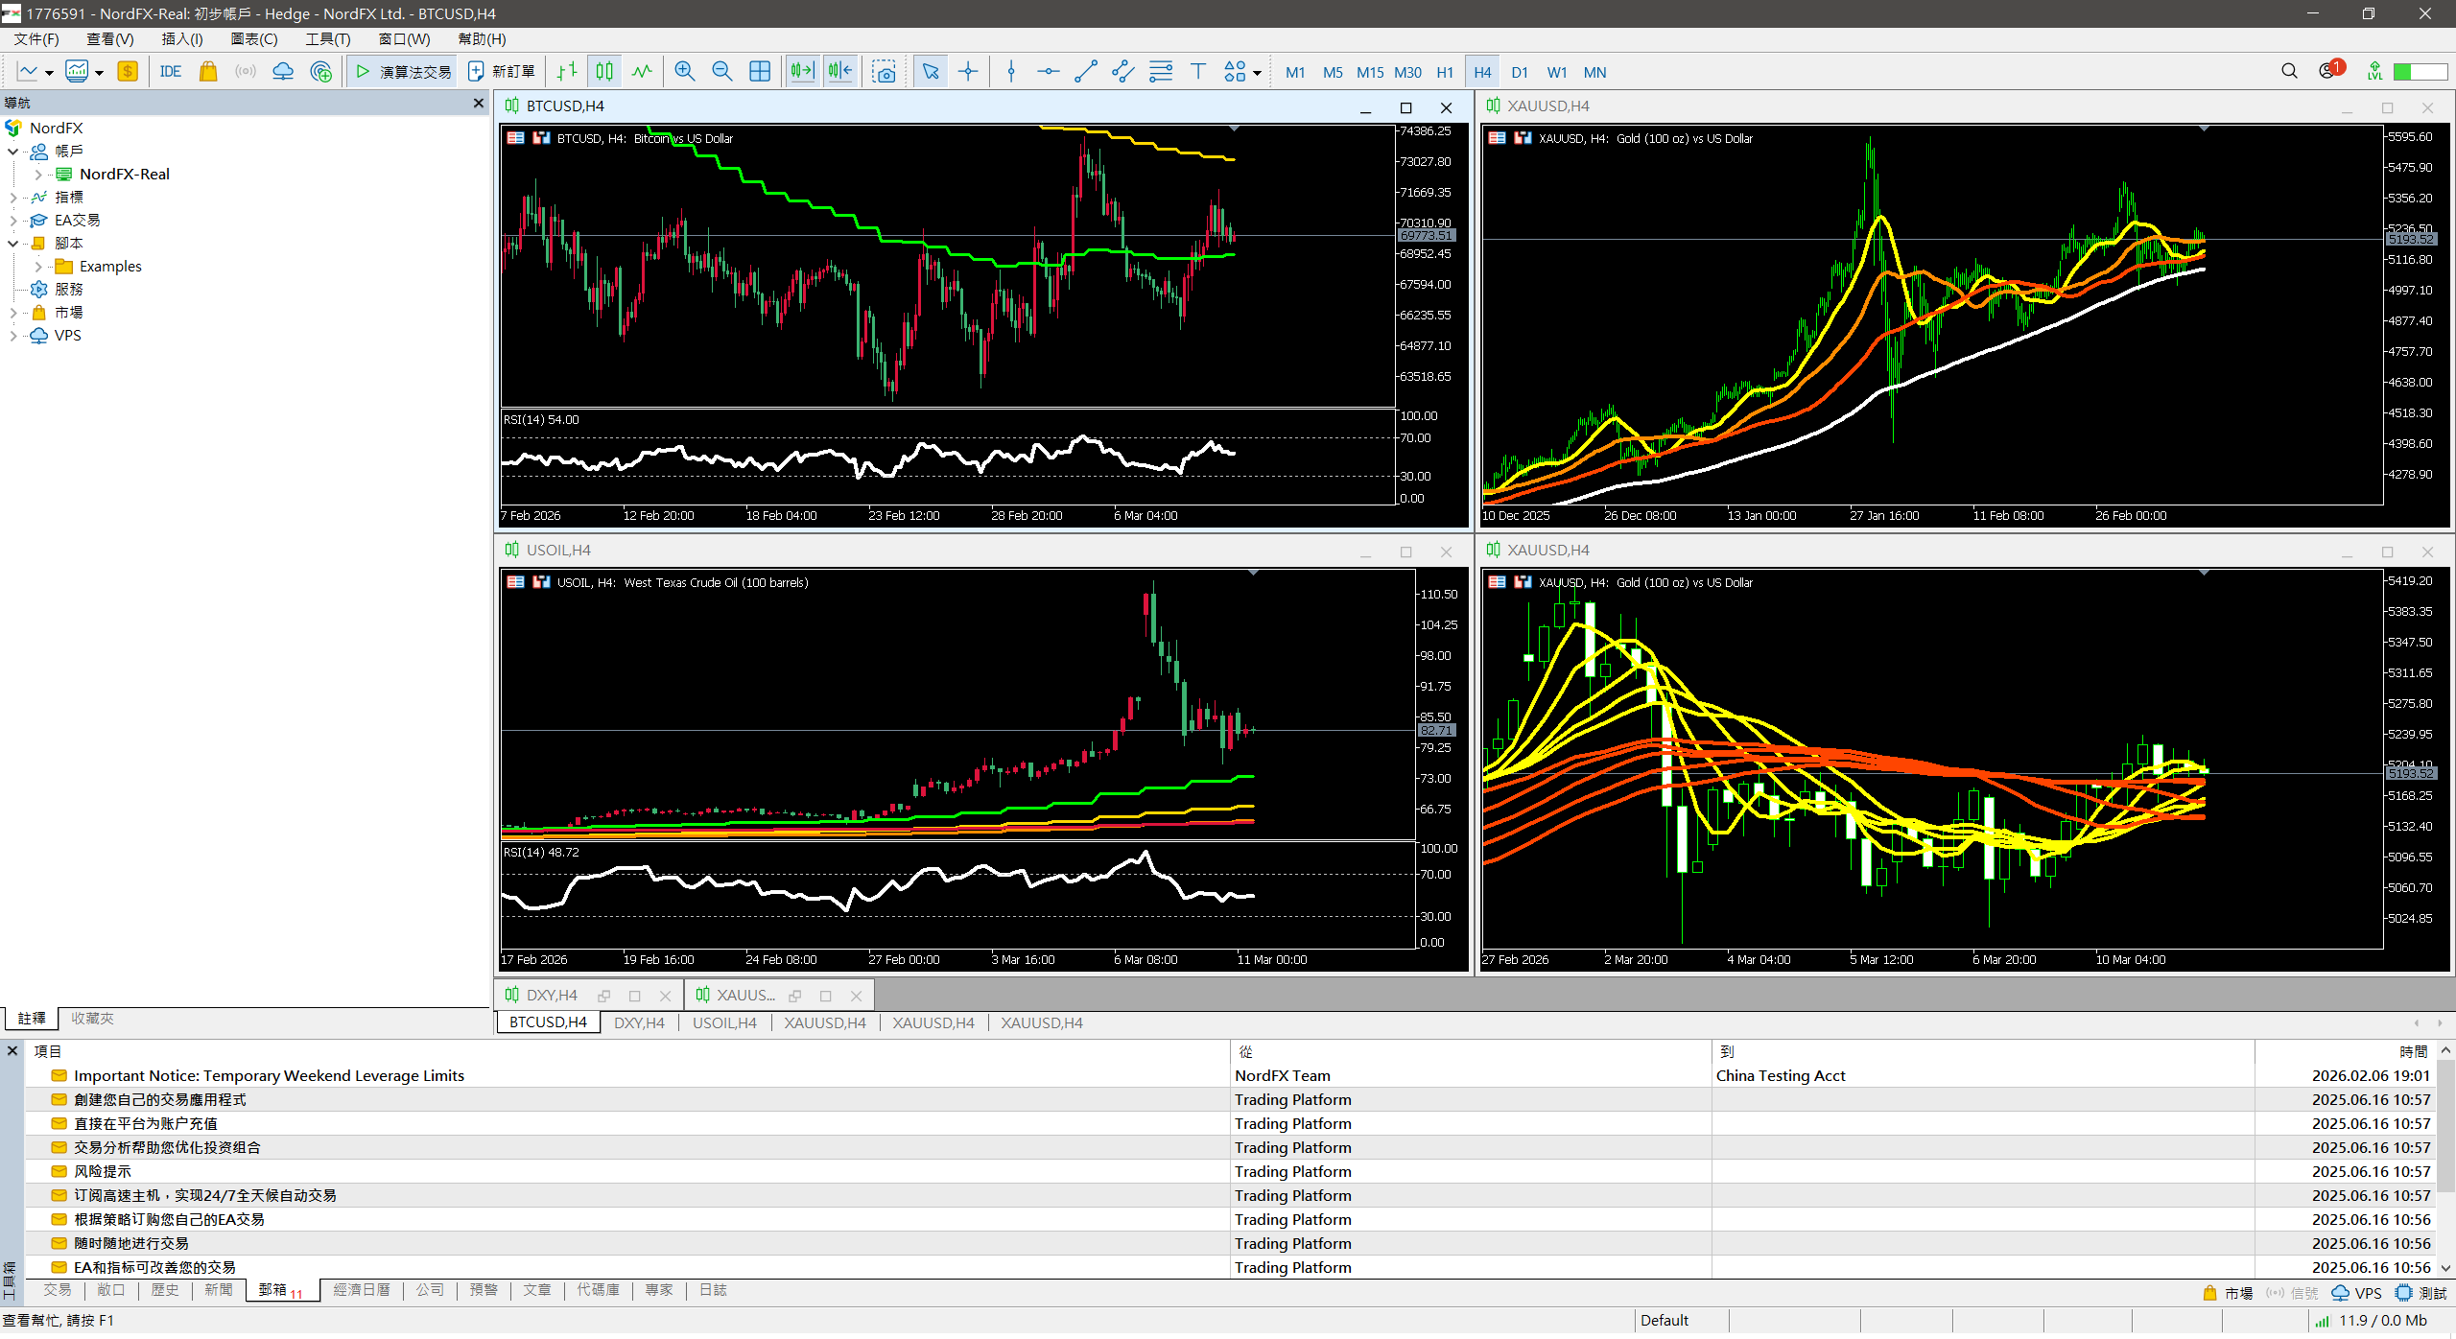Toggle algo trading button
Viewport: 2456px width, 1339px height.
(403, 72)
